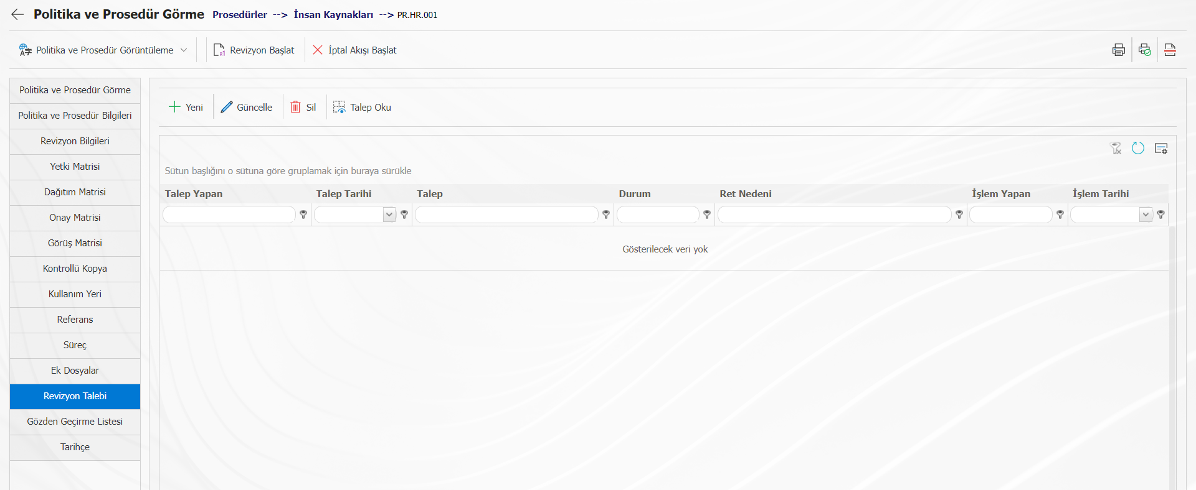Sort by the Talep Tarihi column header

click(344, 194)
